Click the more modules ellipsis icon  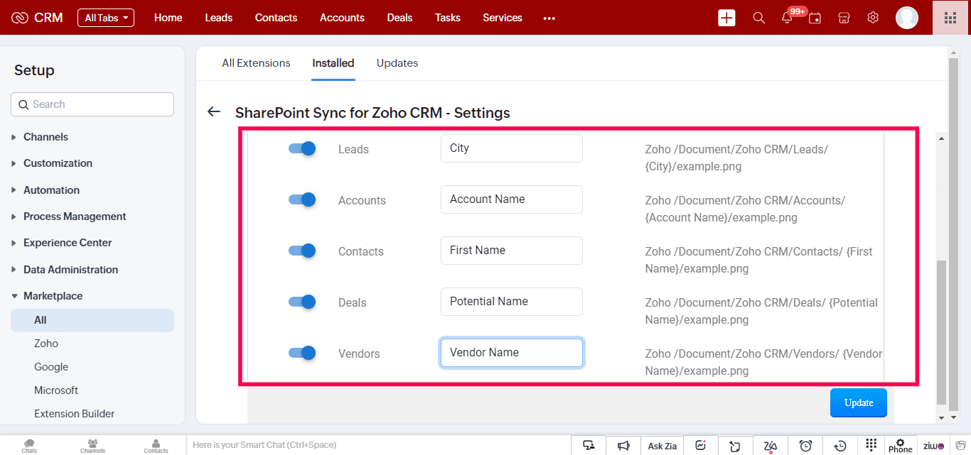tap(549, 18)
